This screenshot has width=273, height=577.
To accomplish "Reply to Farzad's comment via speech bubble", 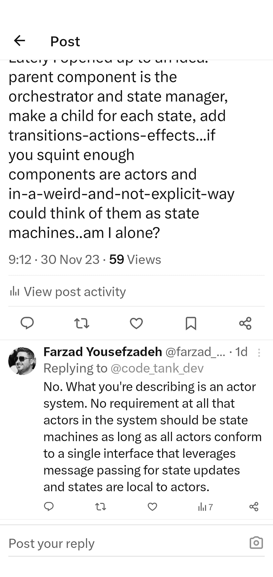I will [x=49, y=507].
